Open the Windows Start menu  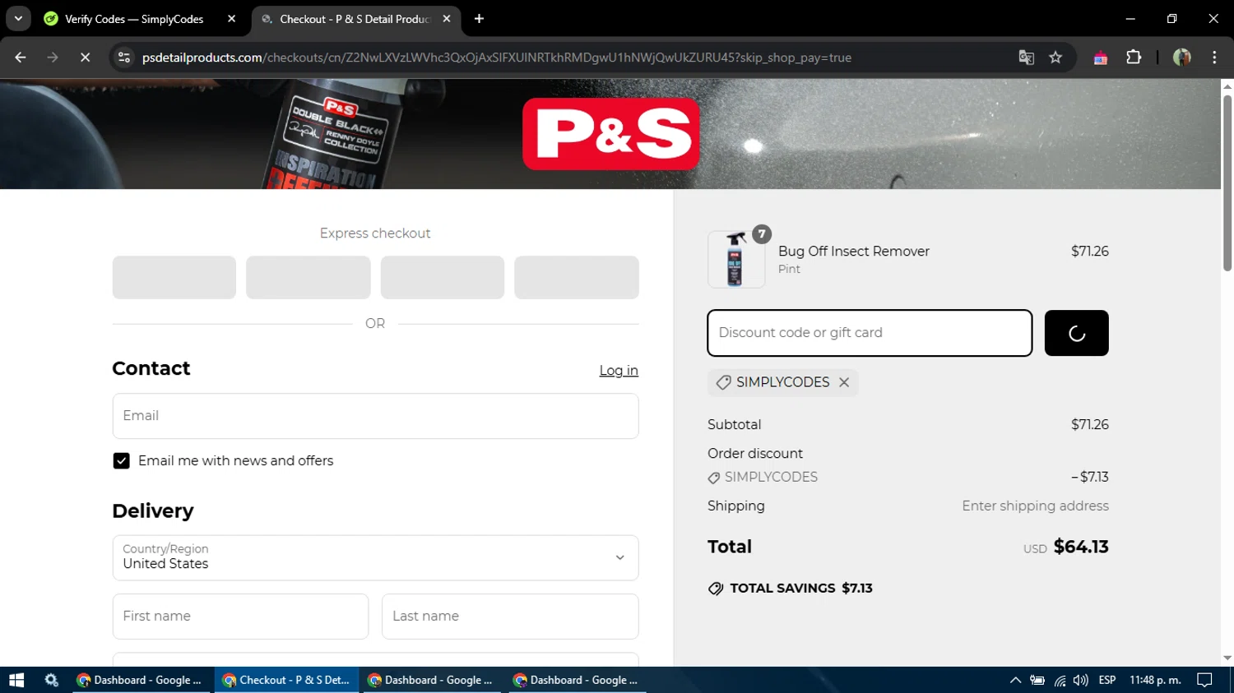pos(16,680)
